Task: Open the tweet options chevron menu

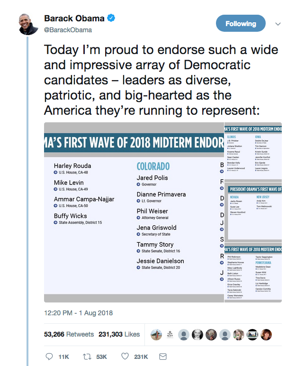Action: (x=278, y=24)
